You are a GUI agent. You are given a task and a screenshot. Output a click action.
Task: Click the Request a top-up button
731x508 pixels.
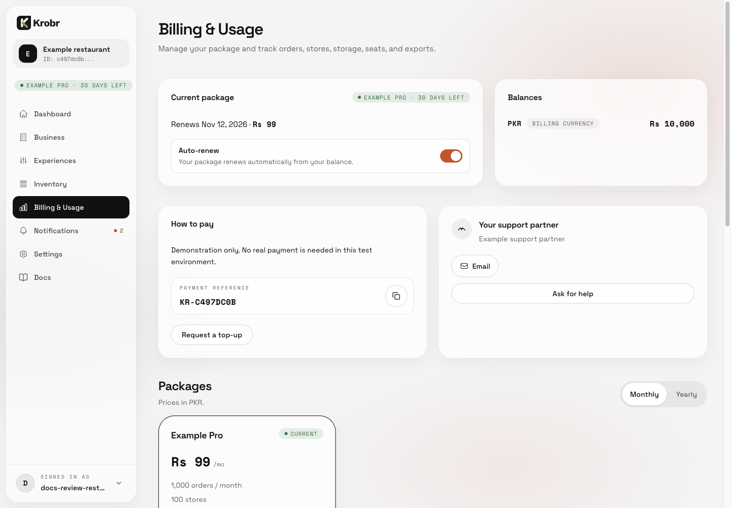tap(212, 335)
